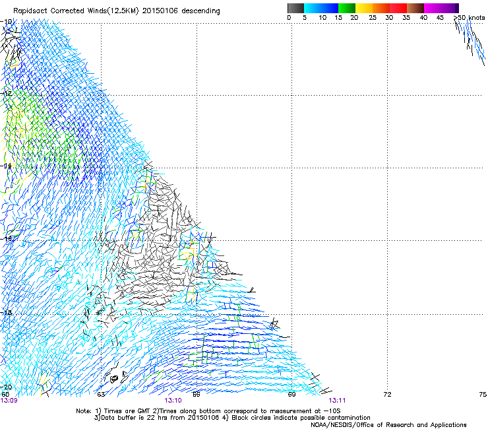Image resolution: width=488 pixels, height=429 pixels.
Task: Click the note line starting 'Note: 1) Times are GMT'
Action: pyautogui.click(x=208, y=411)
